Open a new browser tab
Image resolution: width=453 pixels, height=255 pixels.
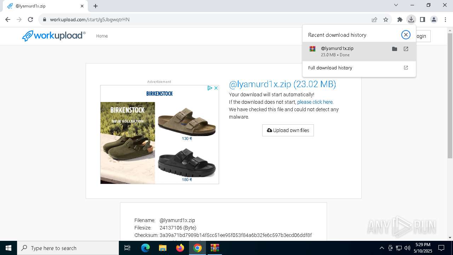pyautogui.click(x=96, y=6)
